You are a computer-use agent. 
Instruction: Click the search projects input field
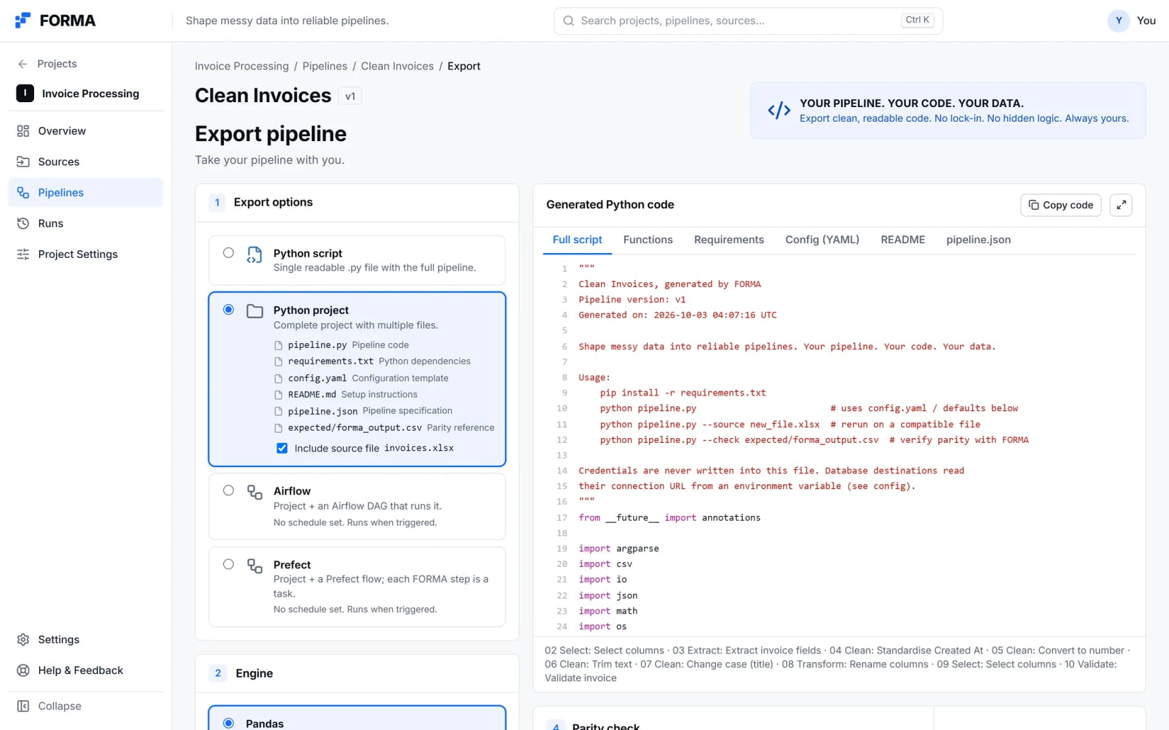(x=748, y=21)
